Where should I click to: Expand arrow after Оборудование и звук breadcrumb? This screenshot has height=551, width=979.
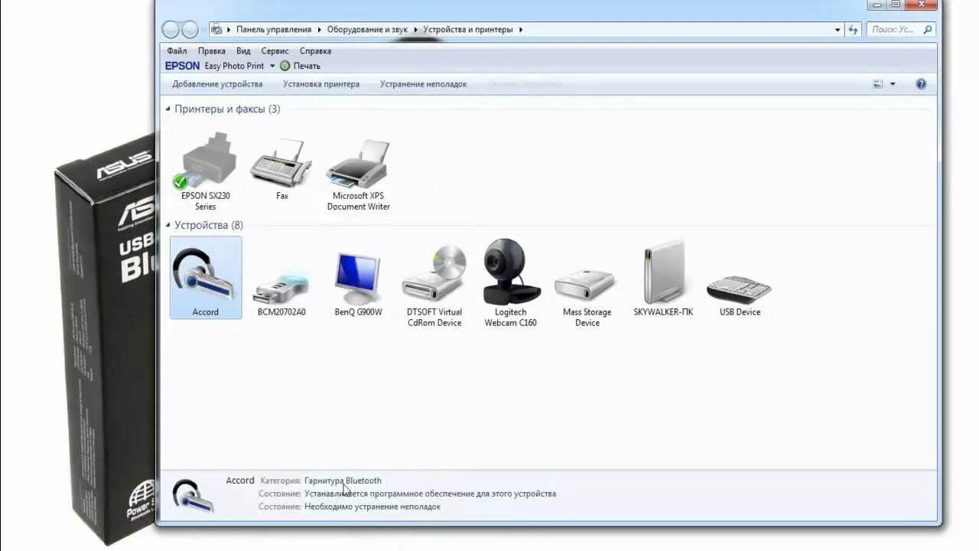416,30
